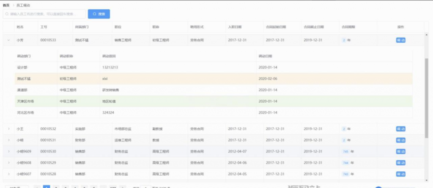Click hire date 2012-04-06
This screenshot has height=188, width=433.
(x=237, y=163)
